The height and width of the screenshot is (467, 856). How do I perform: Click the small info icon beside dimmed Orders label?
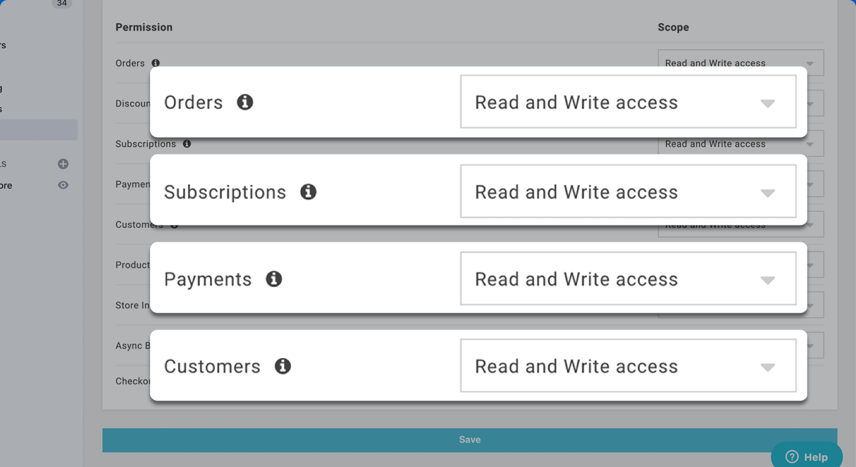(x=156, y=63)
